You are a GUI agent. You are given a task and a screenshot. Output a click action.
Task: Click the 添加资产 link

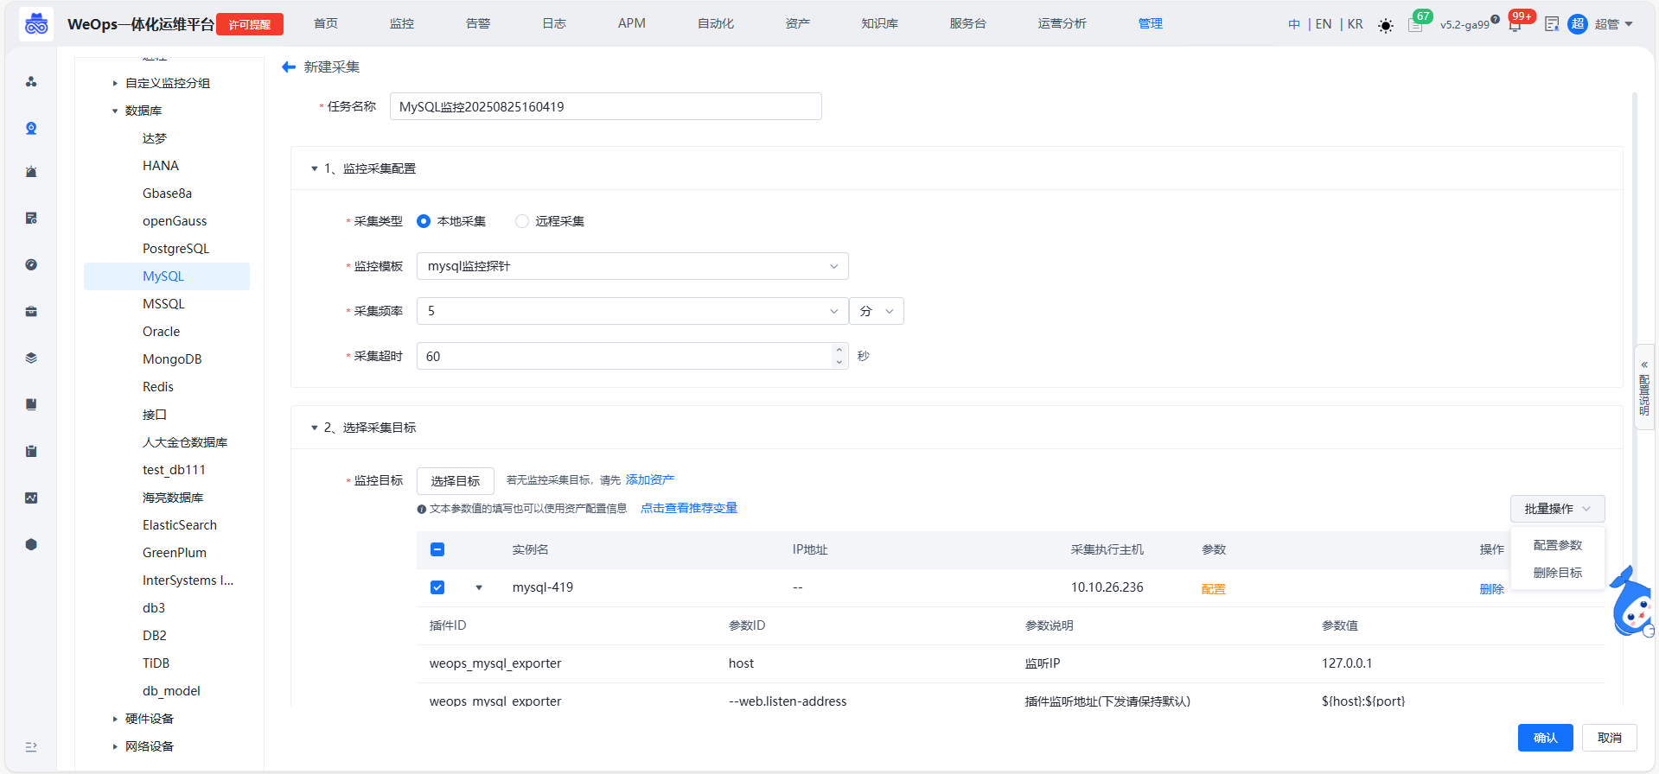[x=649, y=479]
